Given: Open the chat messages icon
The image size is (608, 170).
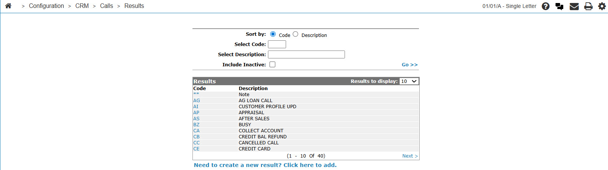Looking at the screenshot, I should (x=559, y=6).
